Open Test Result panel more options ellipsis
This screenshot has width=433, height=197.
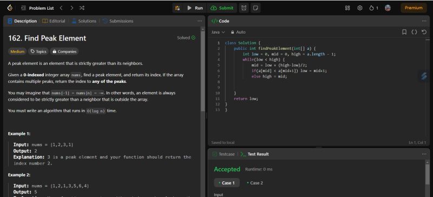point(424,154)
